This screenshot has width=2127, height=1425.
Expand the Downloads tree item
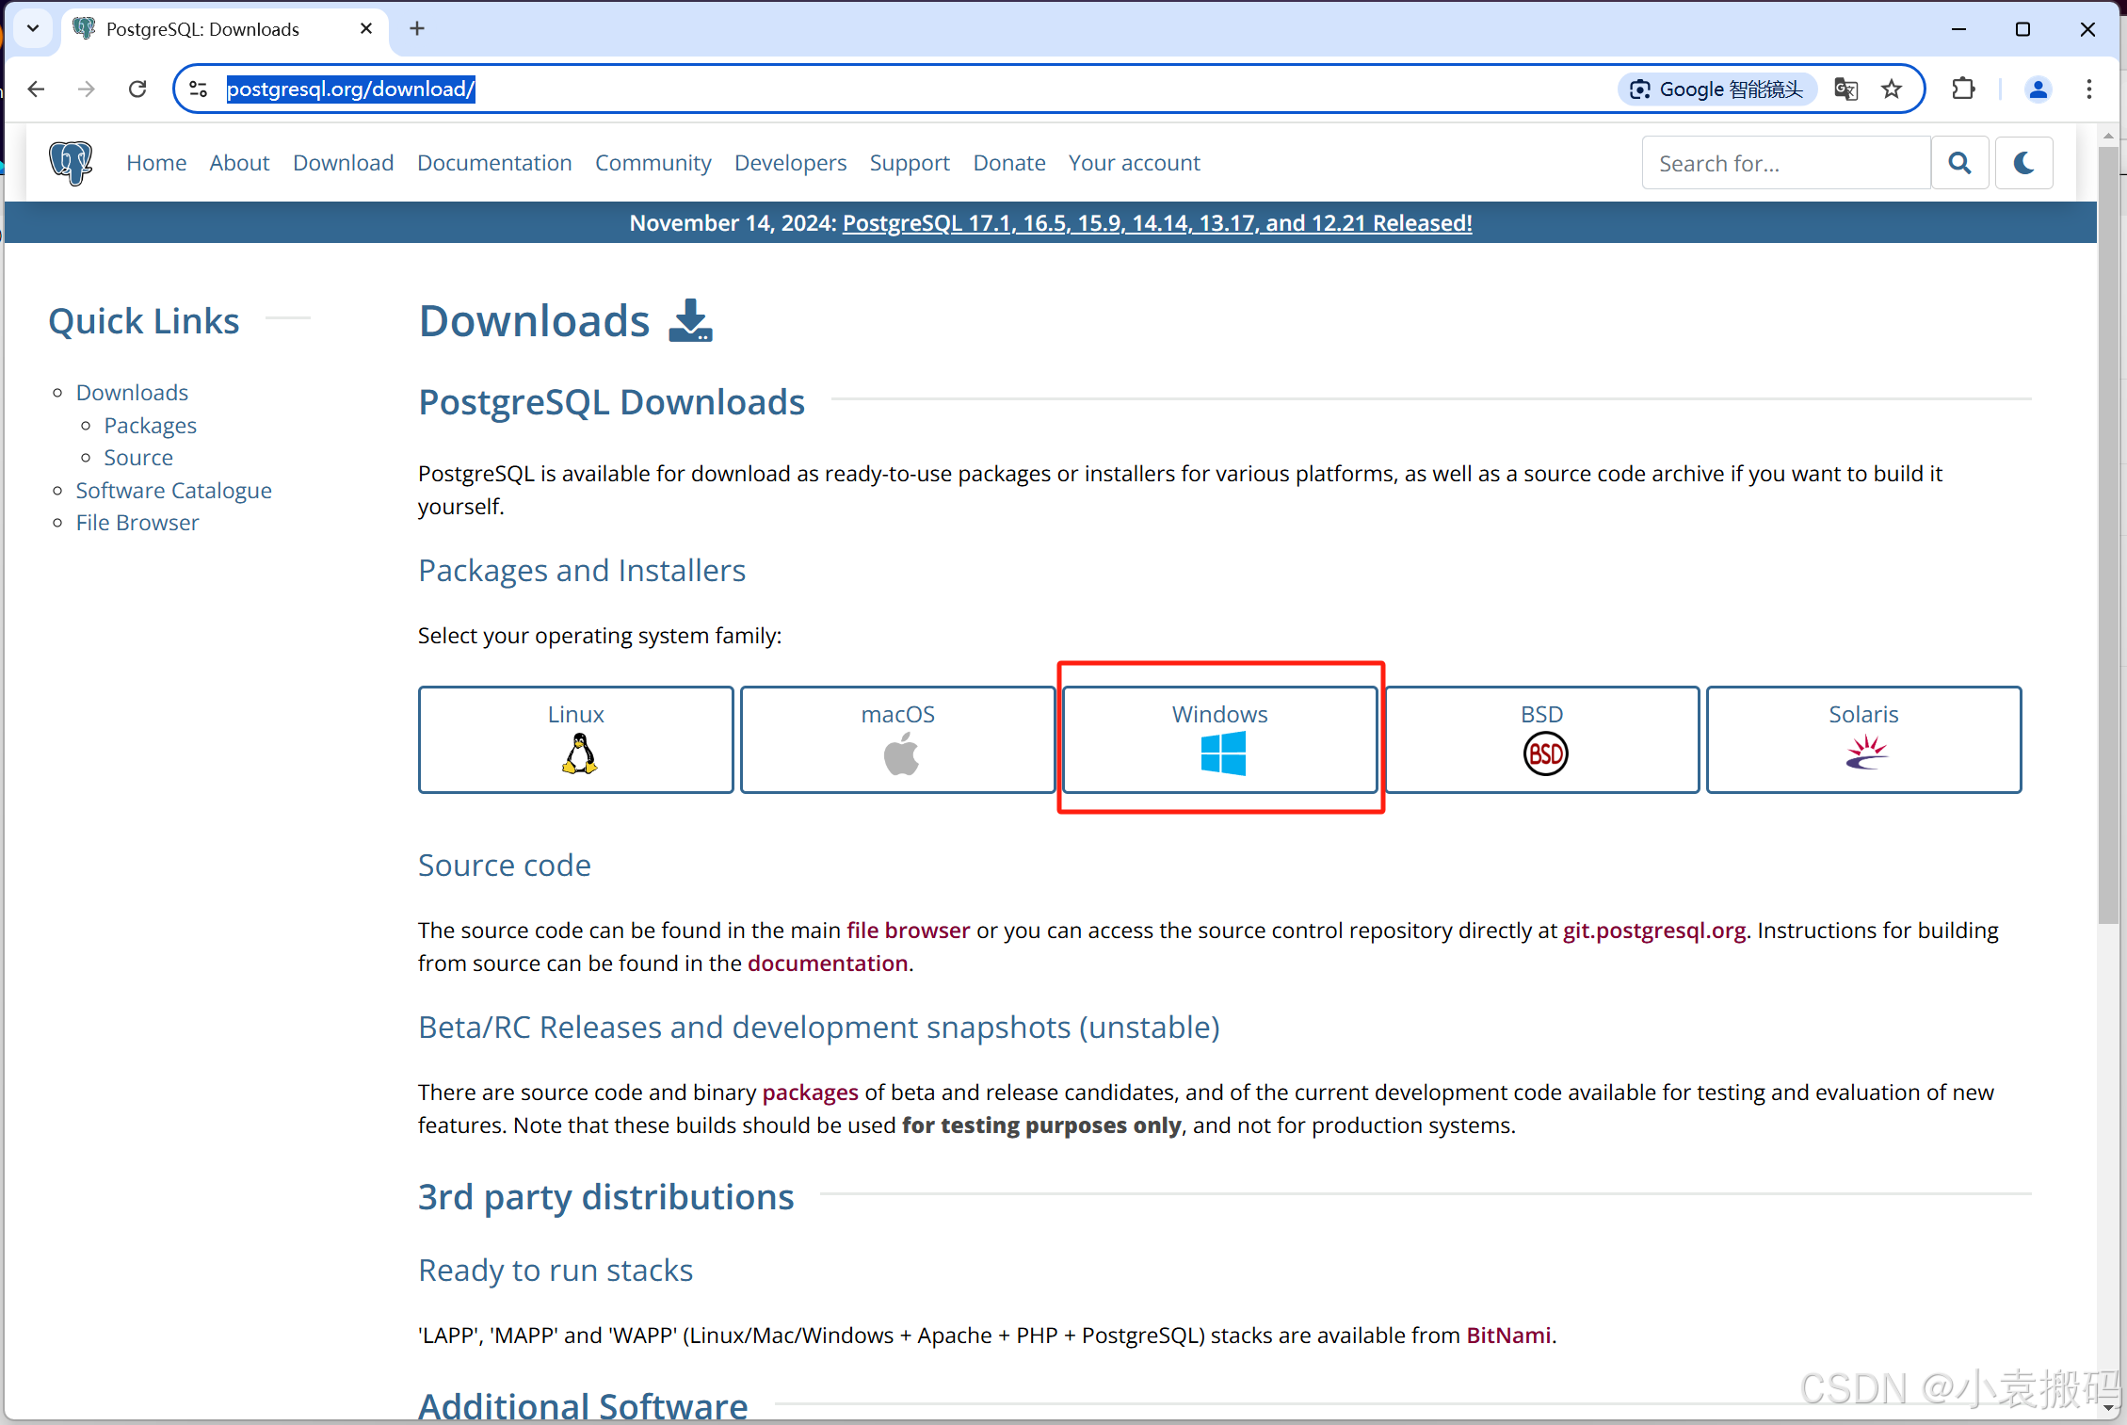pos(132,390)
